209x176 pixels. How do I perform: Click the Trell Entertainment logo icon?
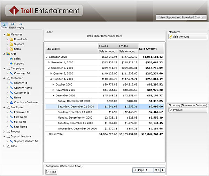point(14,11)
